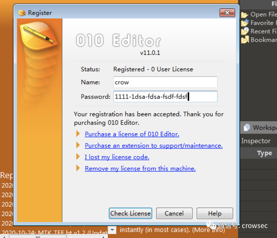Select the 2020-10-24 MTK TEE repository entry
277x238 pixels.
tap(54, 232)
